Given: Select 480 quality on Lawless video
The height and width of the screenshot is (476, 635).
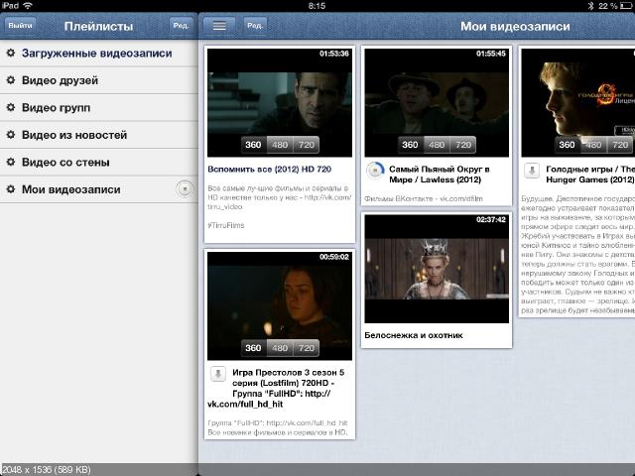Looking at the screenshot, I should point(437,145).
